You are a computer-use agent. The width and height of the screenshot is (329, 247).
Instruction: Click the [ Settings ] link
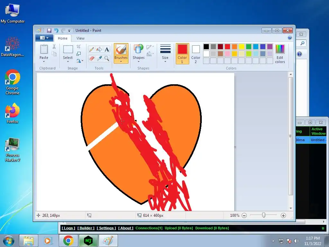click(106, 228)
